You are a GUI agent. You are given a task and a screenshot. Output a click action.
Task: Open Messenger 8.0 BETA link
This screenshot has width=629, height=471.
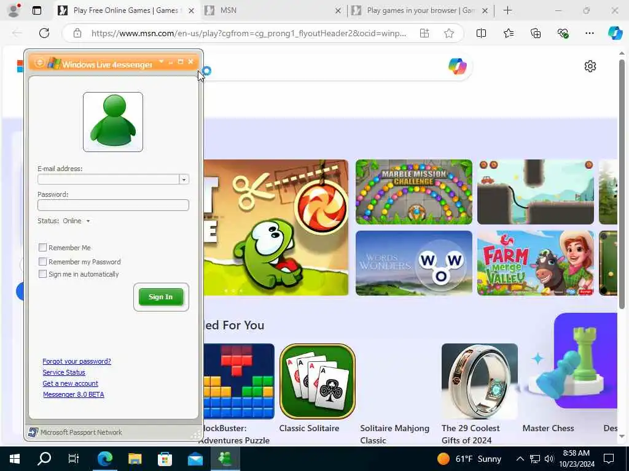click(74, 394)
